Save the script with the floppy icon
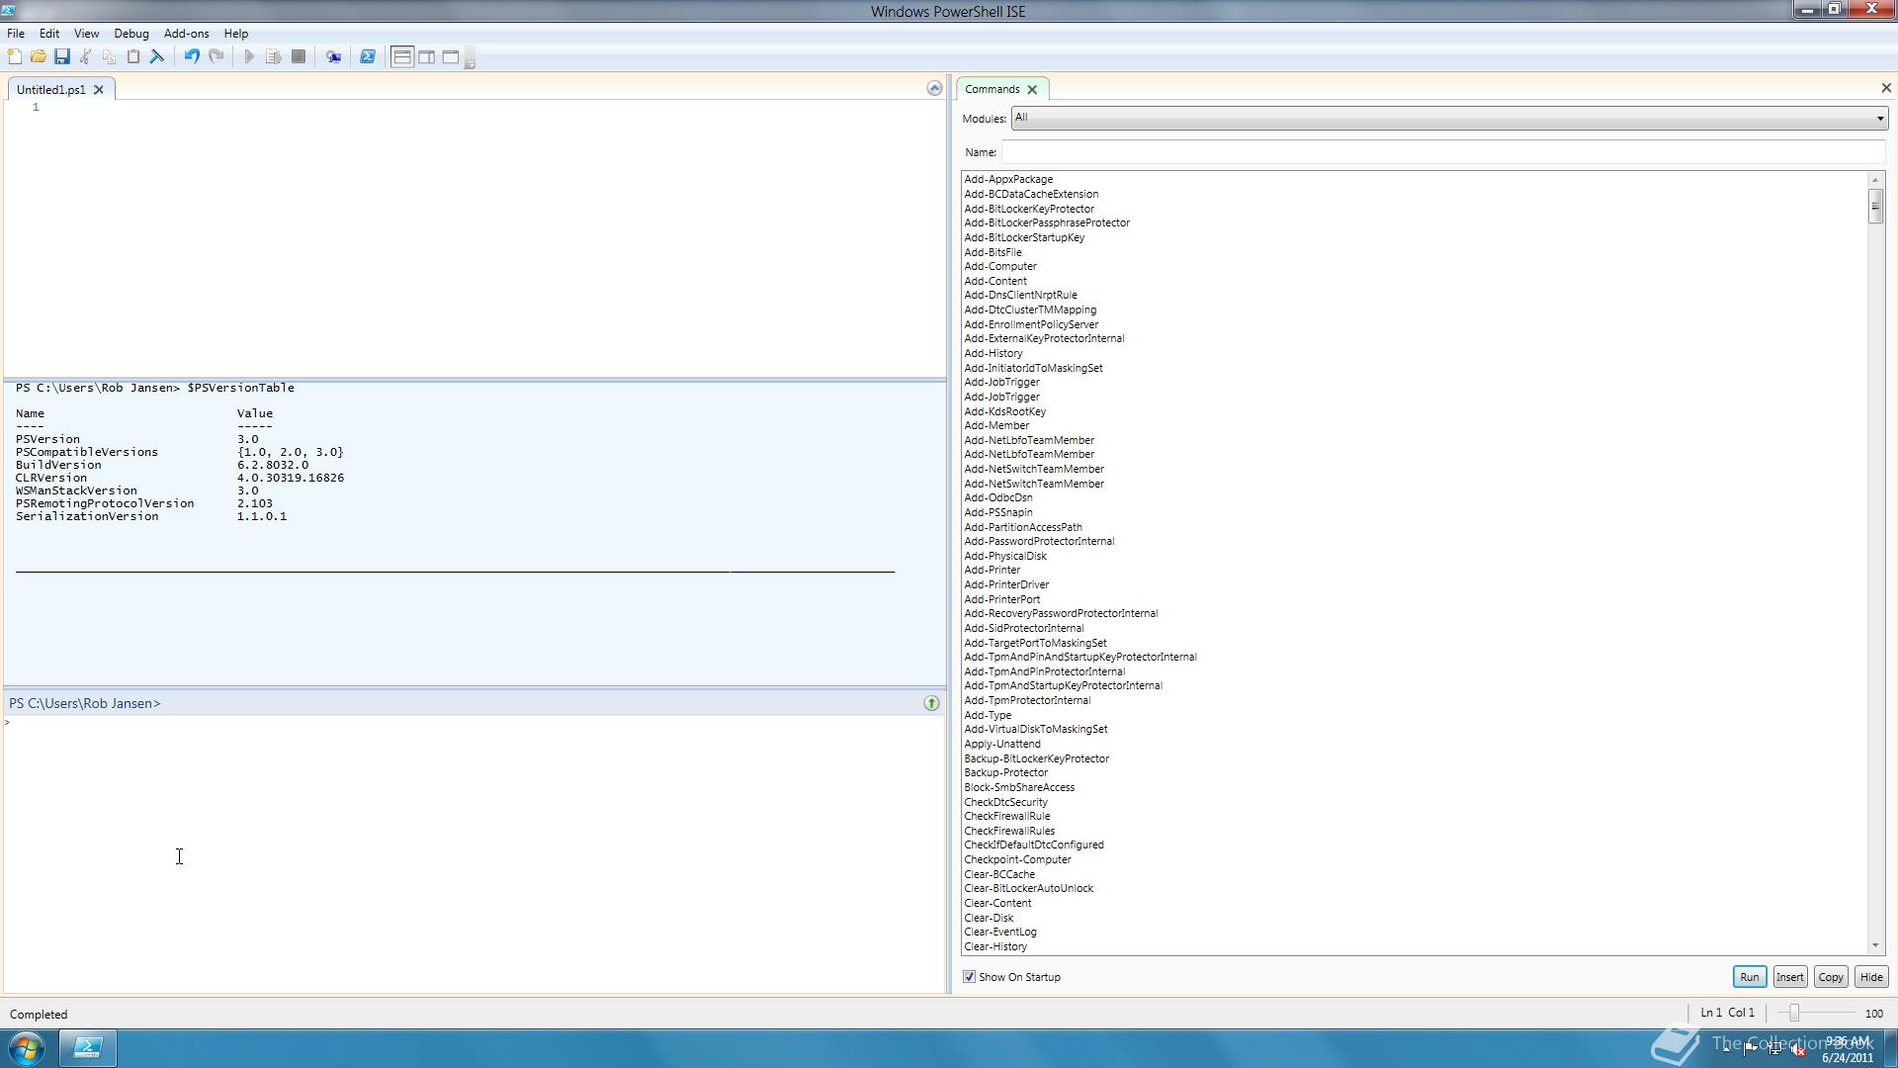1898x1068 pixels. tap(62, 57)
